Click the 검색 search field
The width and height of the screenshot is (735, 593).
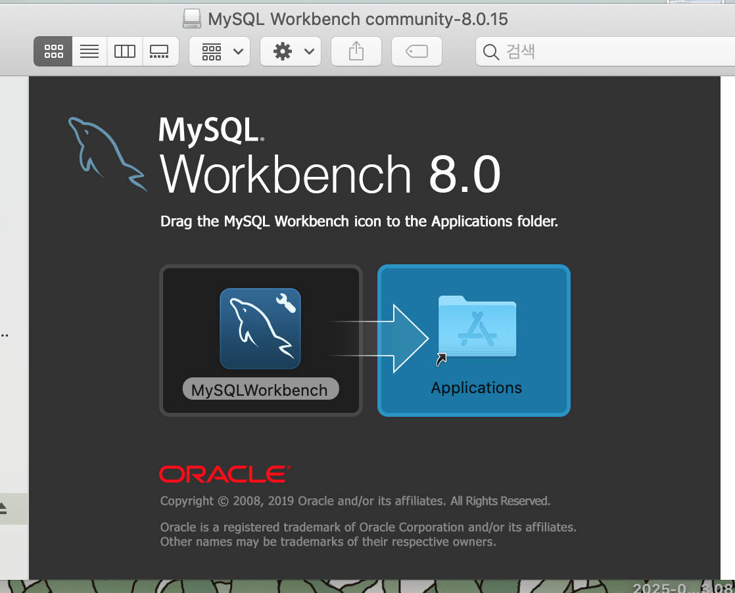click(x=605, y=51)
